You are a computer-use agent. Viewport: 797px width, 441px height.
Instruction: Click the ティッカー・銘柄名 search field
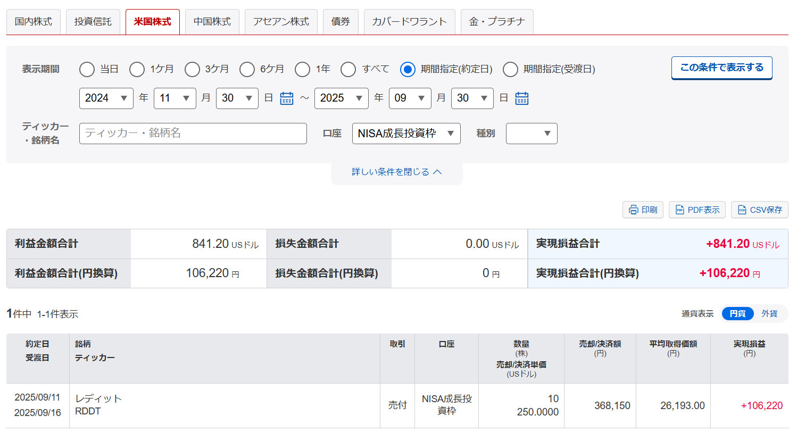193,134
